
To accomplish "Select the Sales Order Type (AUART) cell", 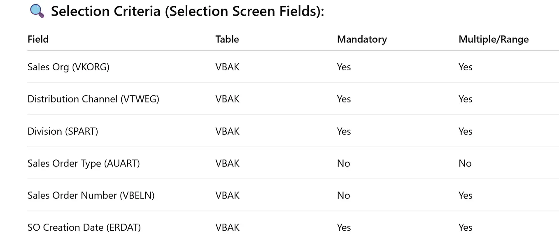I will tap(84, 164).
